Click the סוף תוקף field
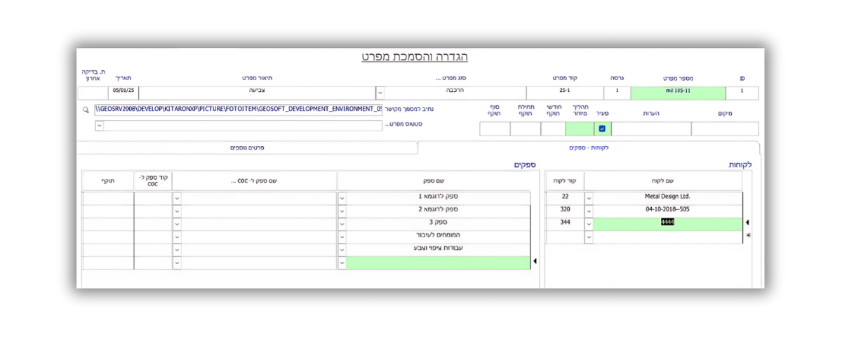Image resolution: width=842 pixels, height=356 pixels. pyautogui.click(x=495, y=128)
